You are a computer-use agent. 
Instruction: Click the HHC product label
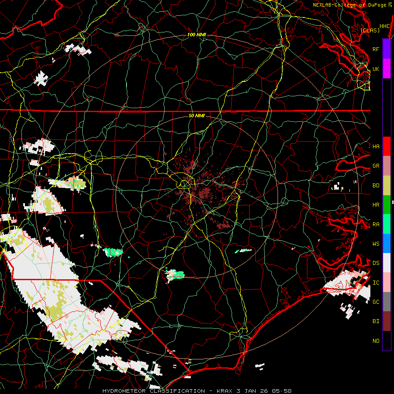[385, 26]
